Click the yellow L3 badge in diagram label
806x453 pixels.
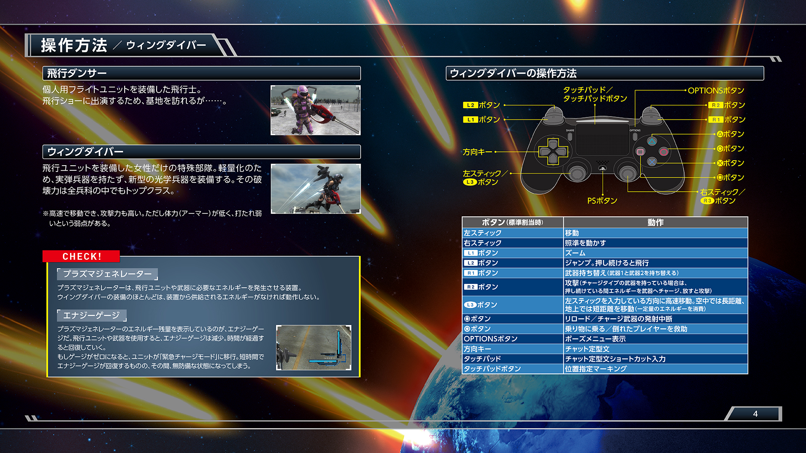pyautogui.click(x=470, y=182)
